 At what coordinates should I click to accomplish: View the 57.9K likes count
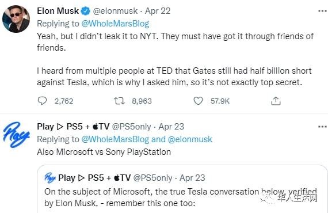click(220, 101)
